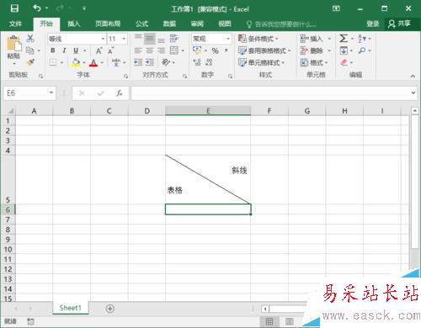Open the 文件 tab

[x=15, y=24]
